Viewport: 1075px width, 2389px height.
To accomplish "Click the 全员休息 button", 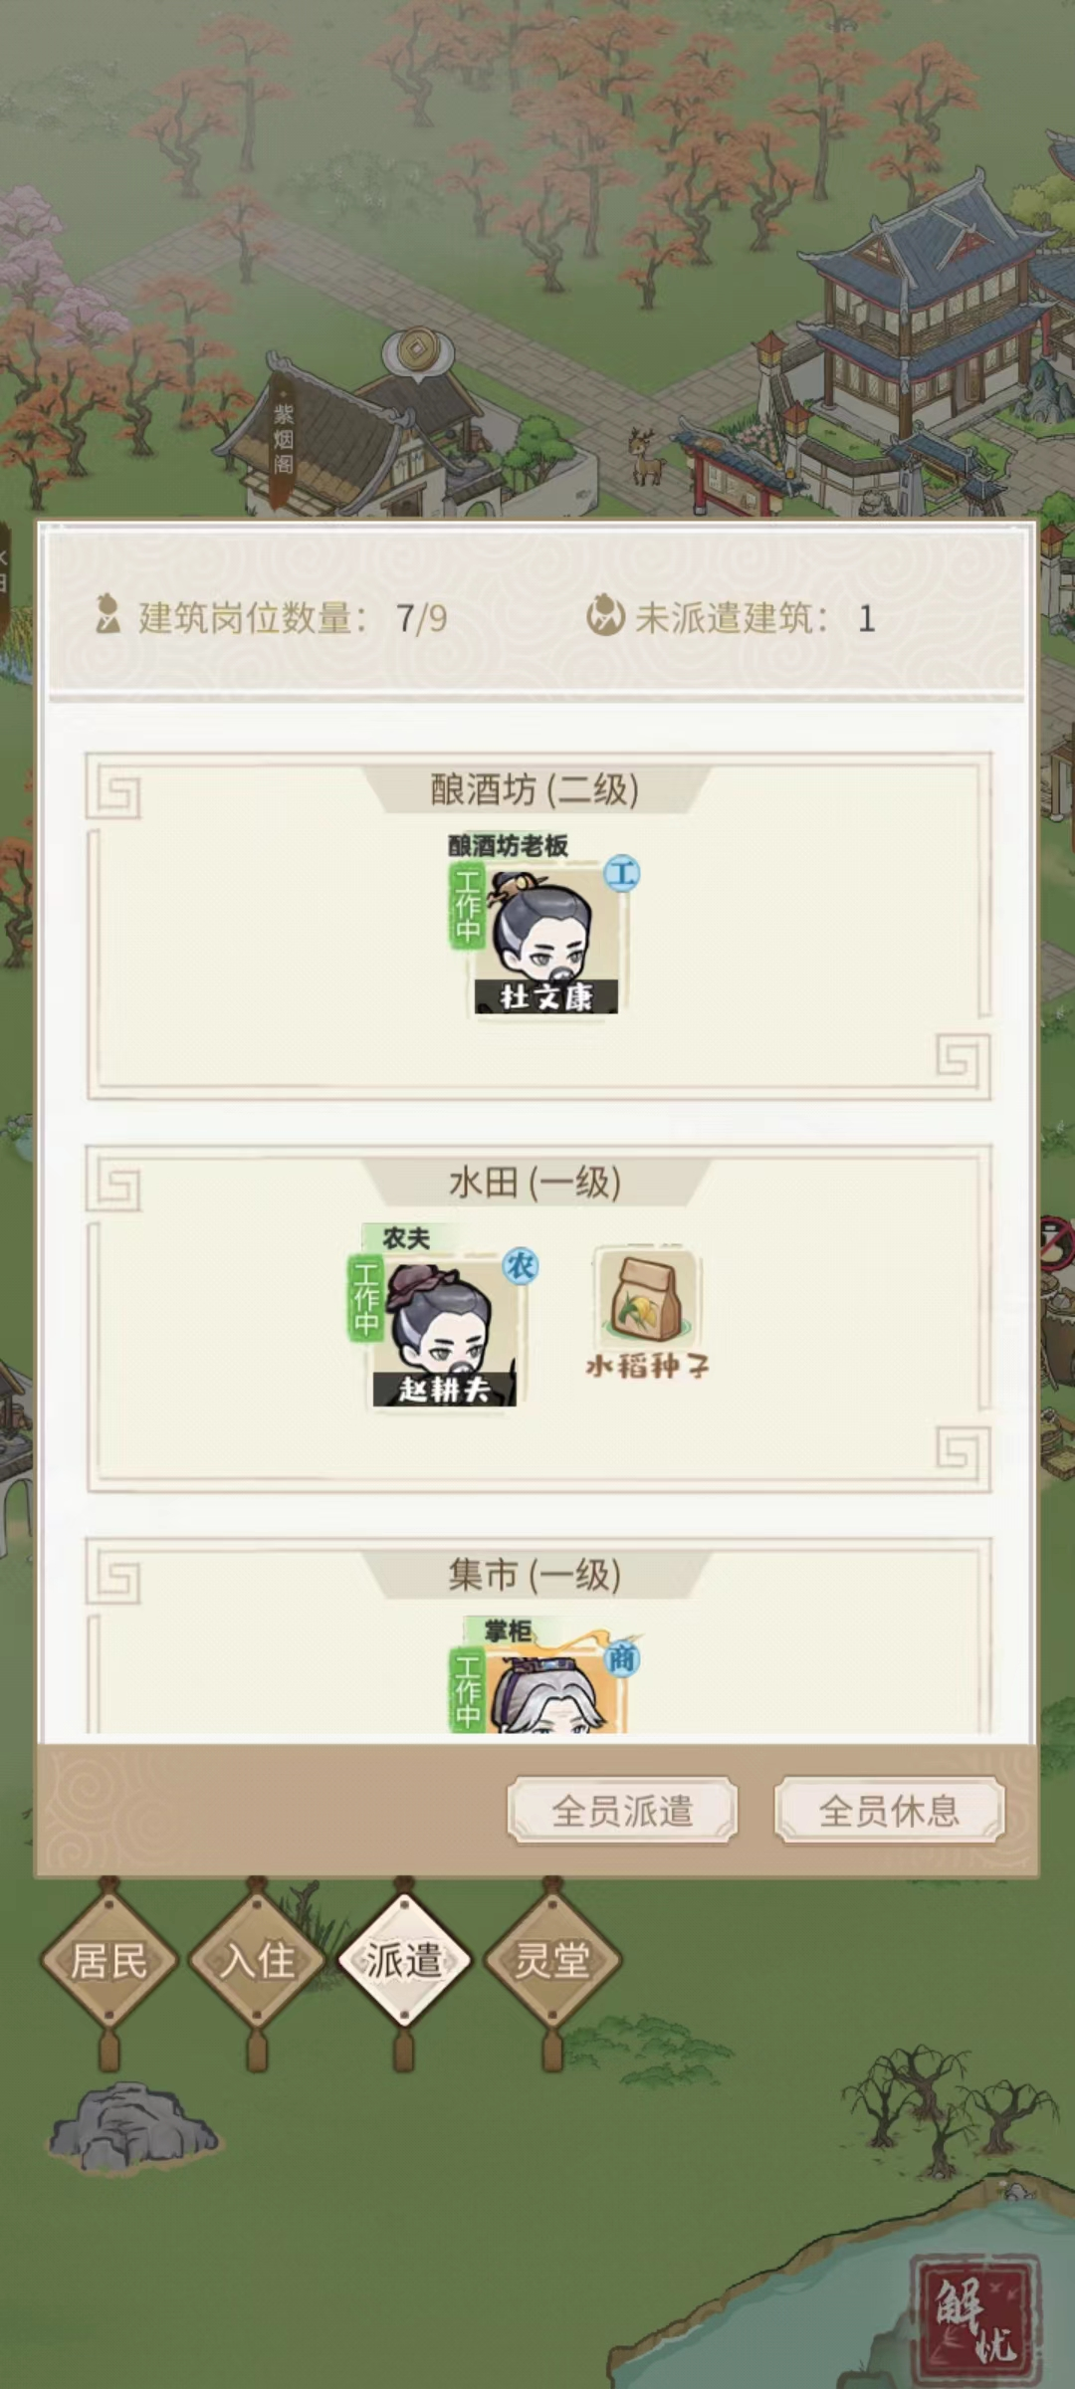I will tap(890, 1811).
